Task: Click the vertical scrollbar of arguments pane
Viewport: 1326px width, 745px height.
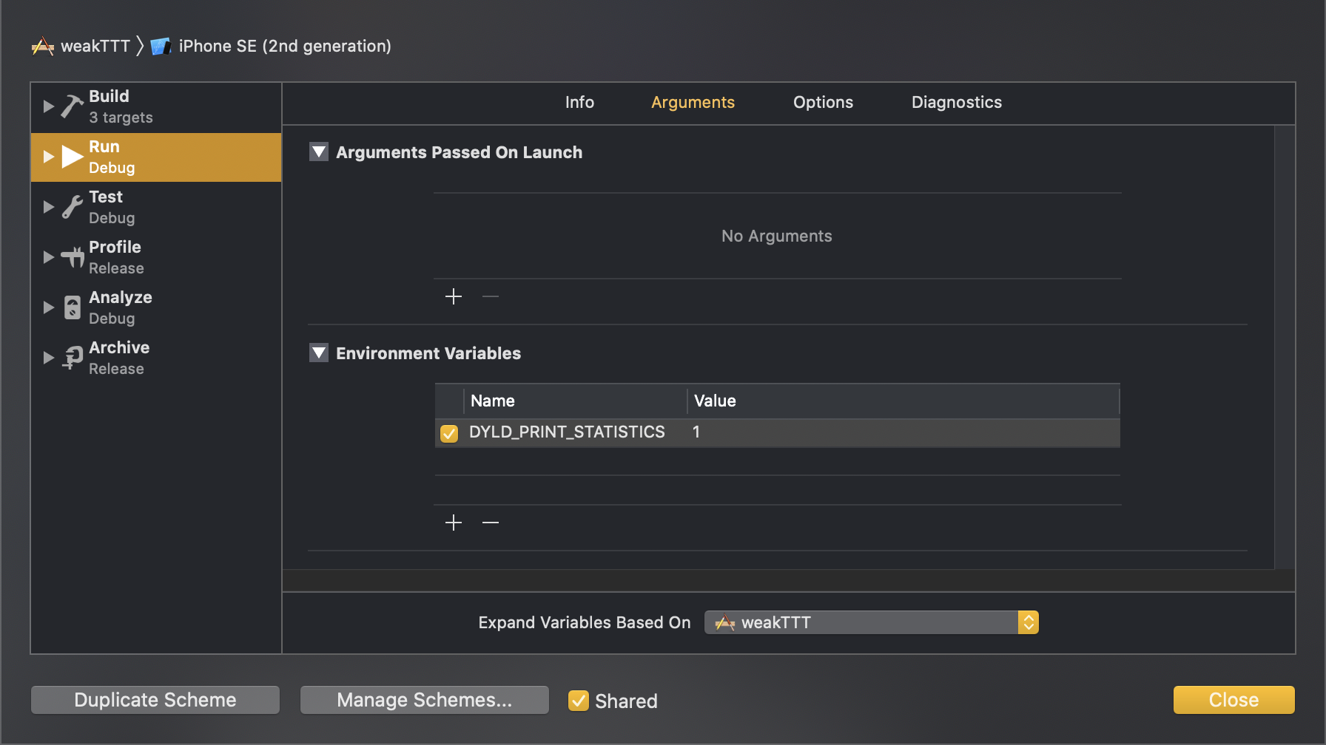Action: coord(1285,347)
